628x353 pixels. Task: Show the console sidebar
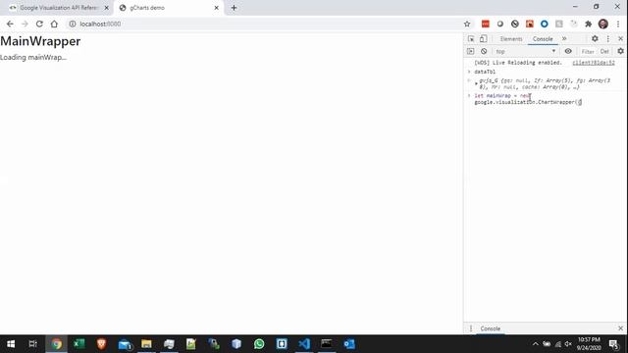(x=471, y=51)
